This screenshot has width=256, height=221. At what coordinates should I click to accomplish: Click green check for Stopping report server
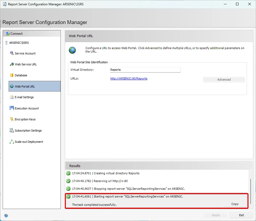point(68,189)
